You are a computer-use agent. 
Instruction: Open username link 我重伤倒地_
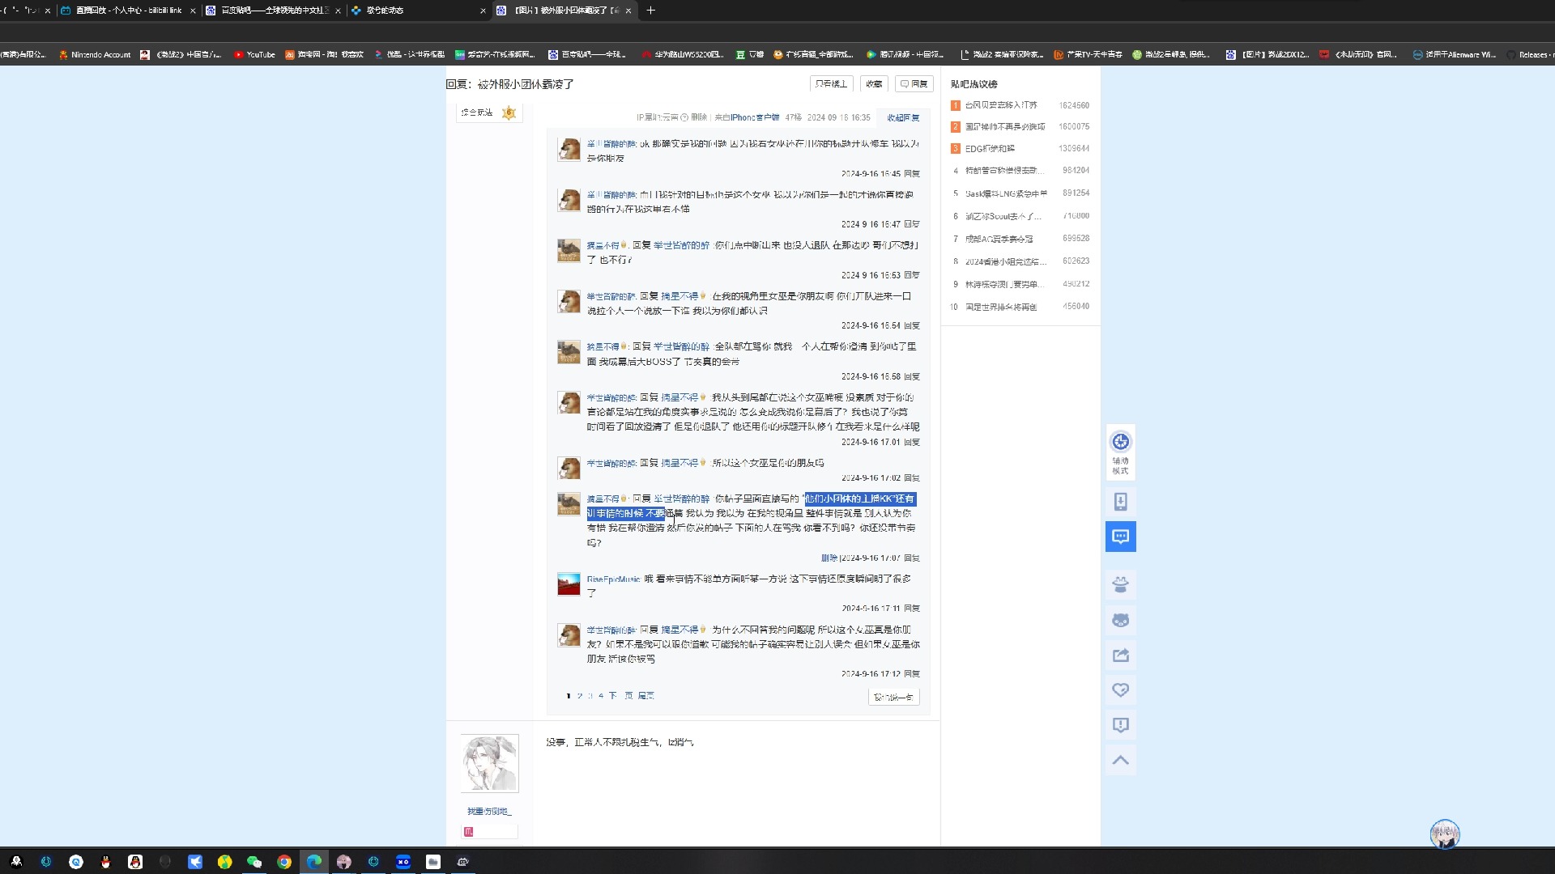tap(489, 812)
